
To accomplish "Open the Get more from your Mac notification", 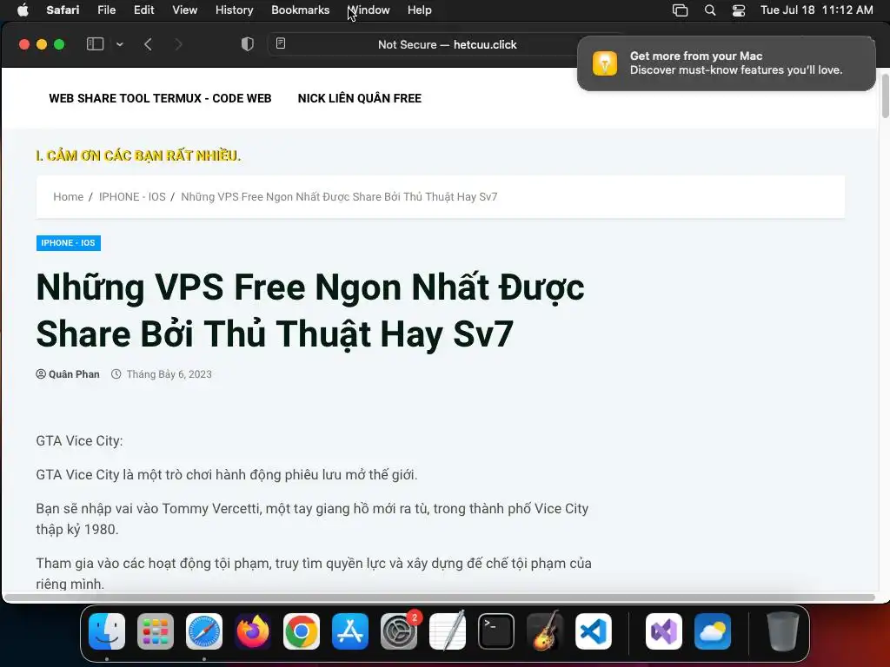I will point(726,63).
